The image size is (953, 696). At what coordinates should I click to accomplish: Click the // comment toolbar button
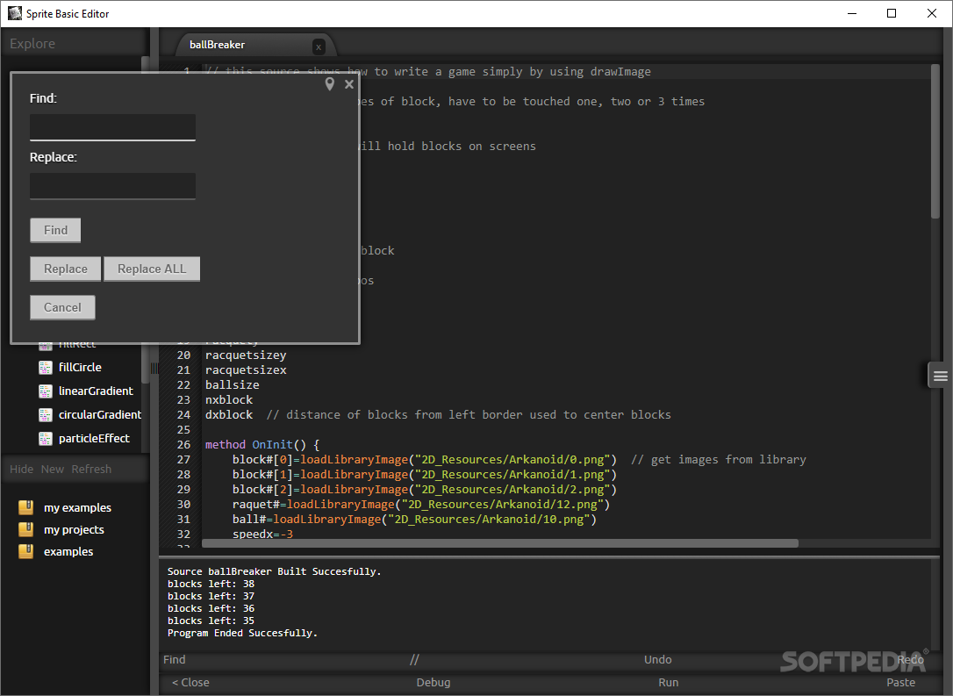pos(414,659)
